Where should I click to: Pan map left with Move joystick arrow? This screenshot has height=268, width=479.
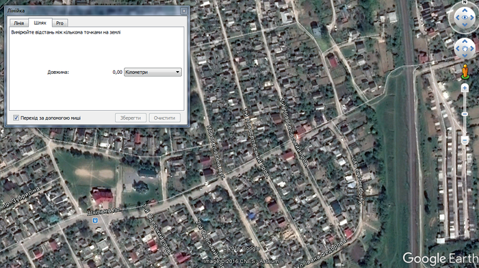(458, 49)
